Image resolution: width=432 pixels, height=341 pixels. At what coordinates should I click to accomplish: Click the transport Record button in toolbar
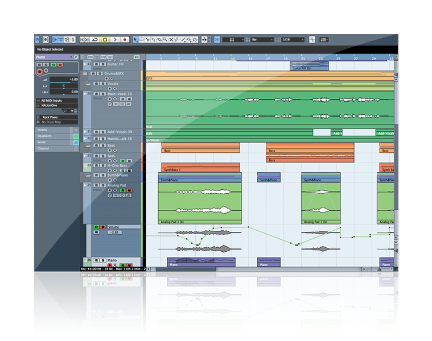(x=124, y=40)
